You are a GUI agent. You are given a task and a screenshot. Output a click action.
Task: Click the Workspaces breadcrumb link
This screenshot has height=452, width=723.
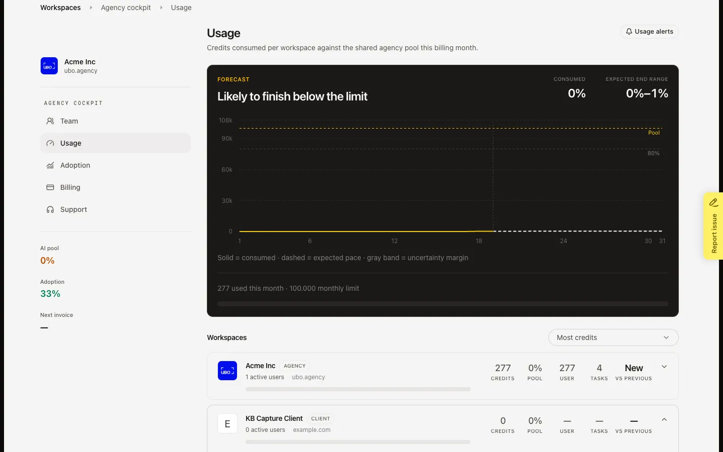[x=60, y=8]
